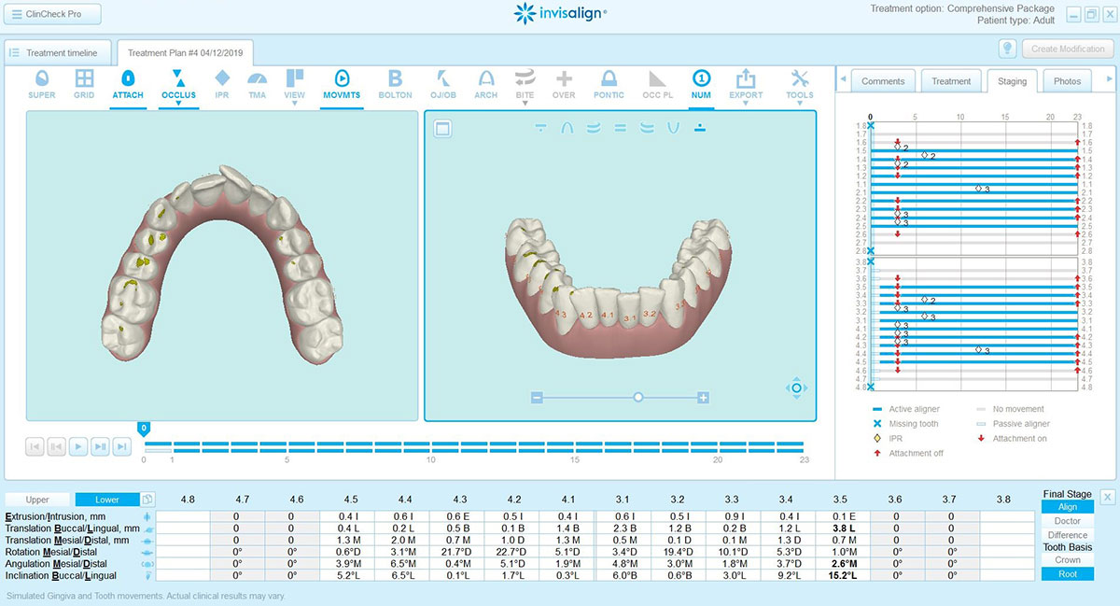Viewport: 1120px width, 606px height.
Task: Open the Comments panel
Action: coord(882,80)
